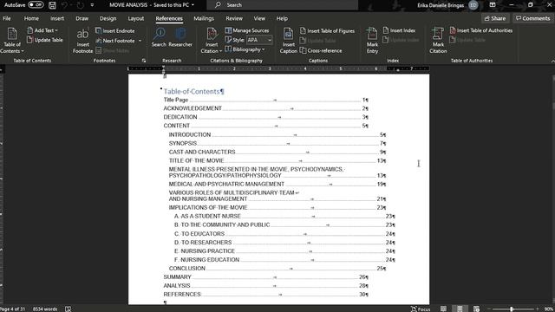Screen dimensions: 555x312
Task: Click Mark Citation button
Action: pos(438,41)
